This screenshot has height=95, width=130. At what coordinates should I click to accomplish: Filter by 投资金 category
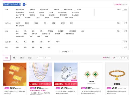(38, 18)
